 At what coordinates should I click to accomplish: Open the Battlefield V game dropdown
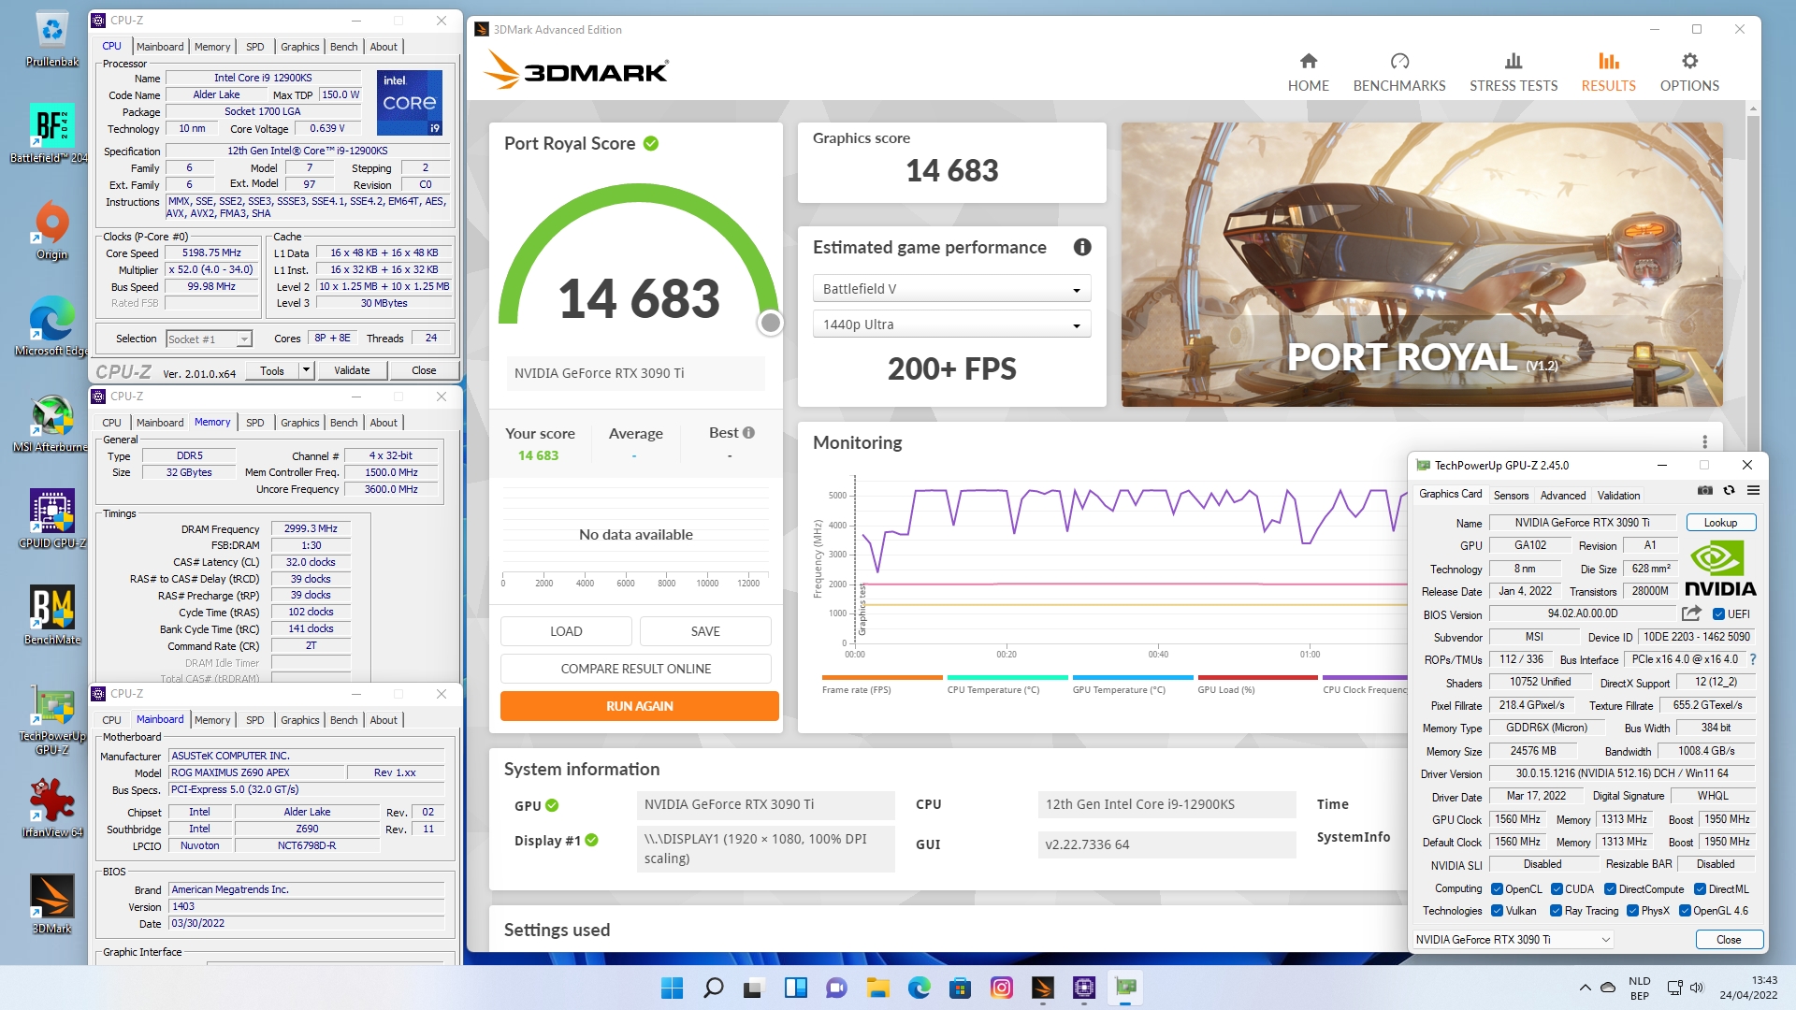pyautogui.click(x=951, y=289)
